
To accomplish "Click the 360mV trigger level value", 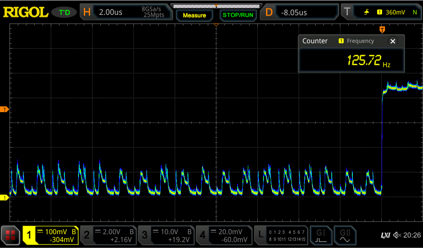I will click(x=395, y=12).
